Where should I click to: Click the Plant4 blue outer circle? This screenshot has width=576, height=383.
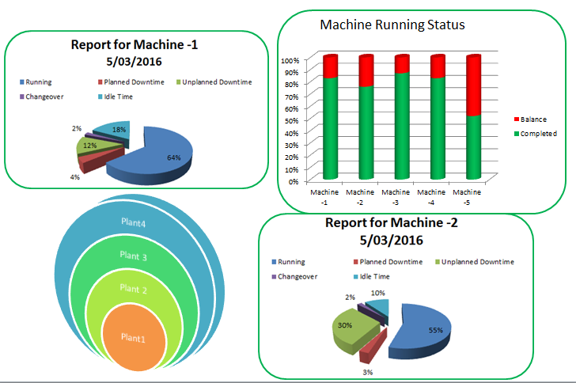[135, 222]
